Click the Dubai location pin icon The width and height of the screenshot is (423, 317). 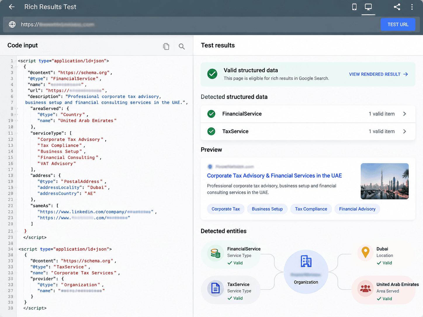pyautogui.click(x=365, y=252)
